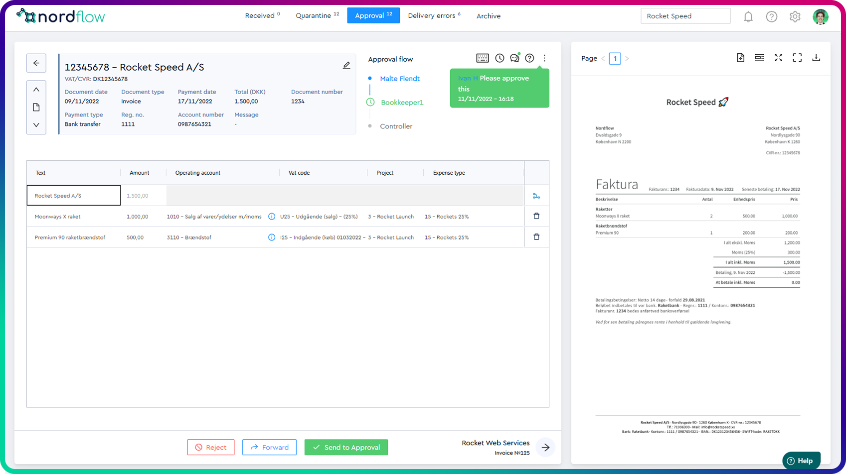Open project dropdown on Moonways X raket row
The height and width of the screenshot is (474, 846).
[391, 217]
